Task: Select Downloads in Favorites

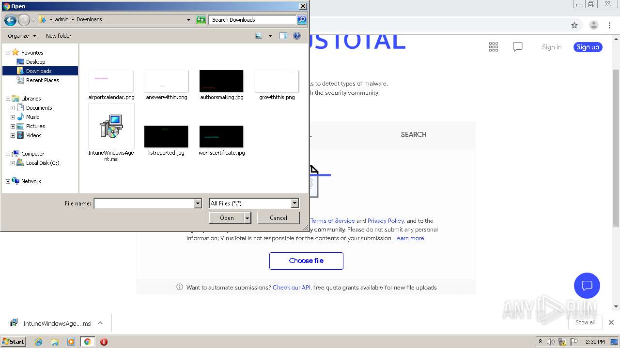Action: 39,71
